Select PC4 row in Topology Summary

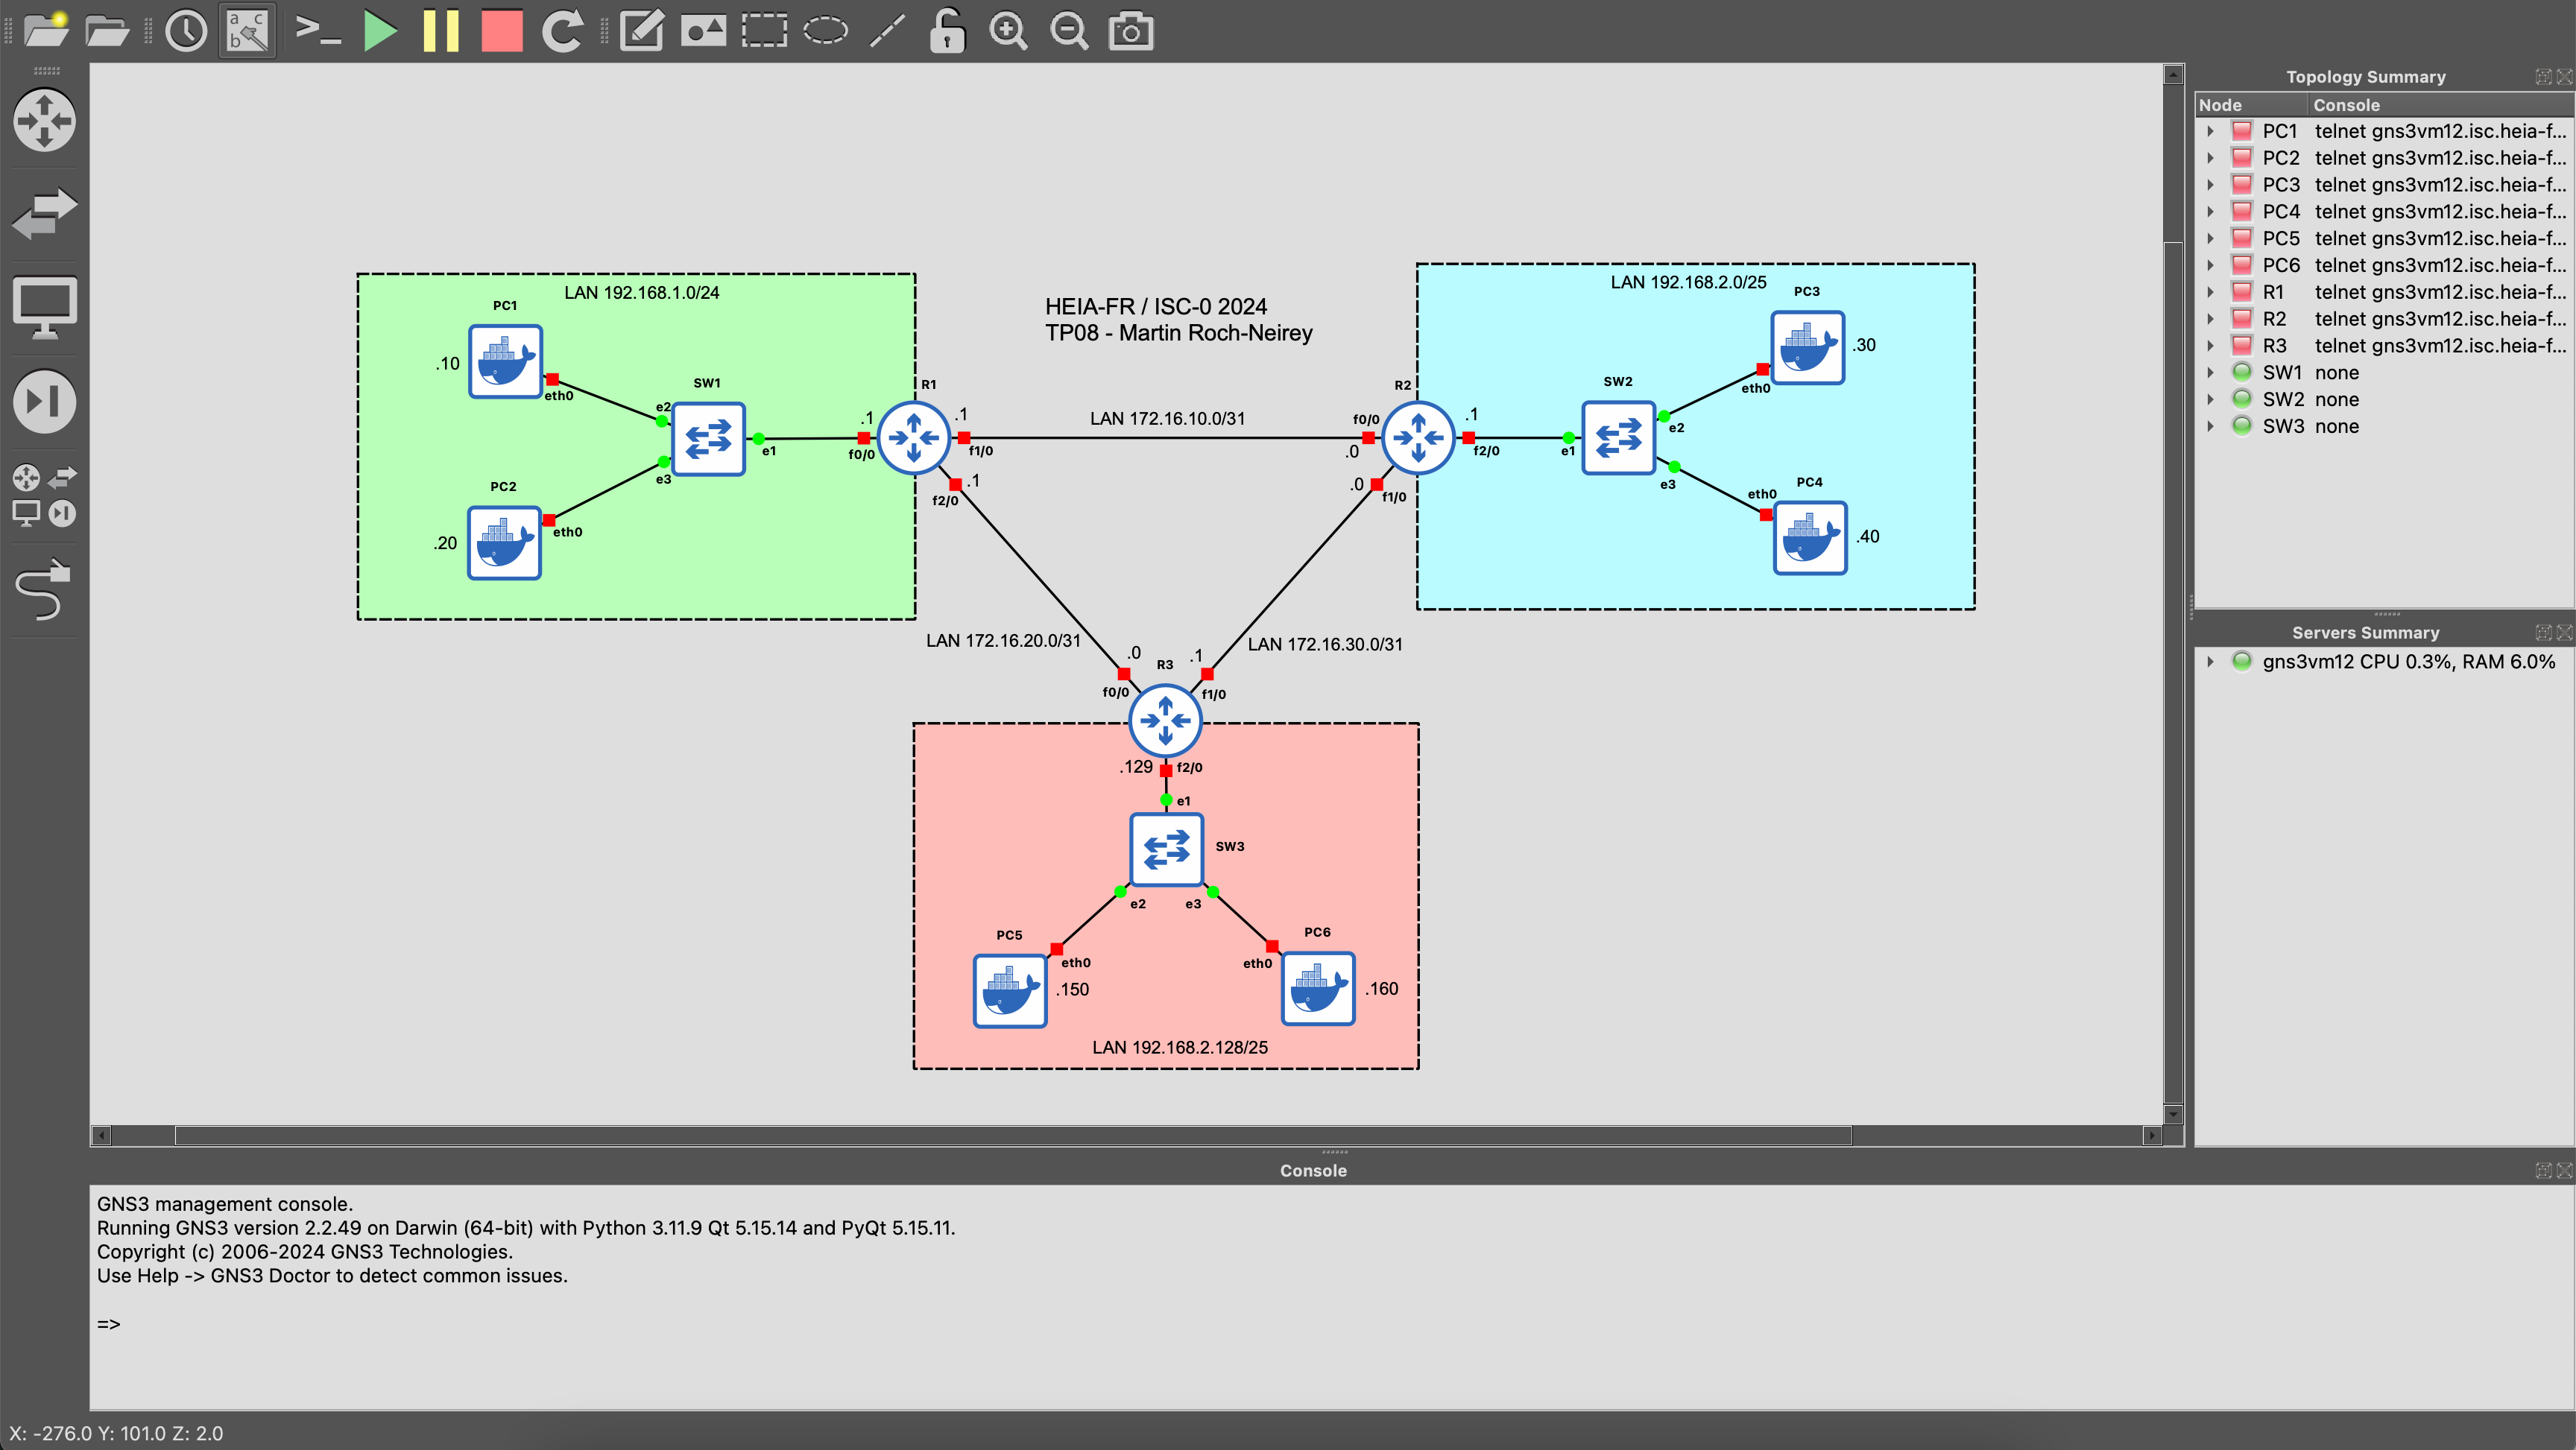pyautogui.click(x=2384, y=211)
